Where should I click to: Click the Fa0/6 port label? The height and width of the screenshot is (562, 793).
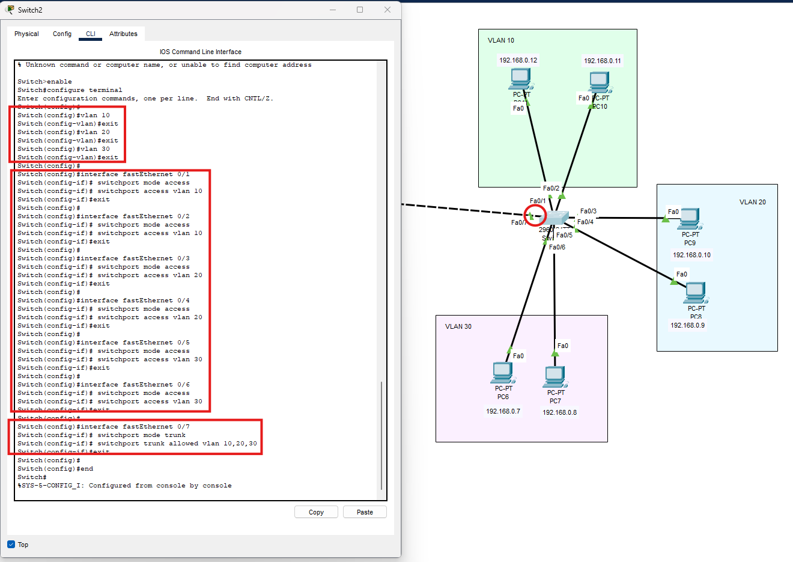click(557, 247)
